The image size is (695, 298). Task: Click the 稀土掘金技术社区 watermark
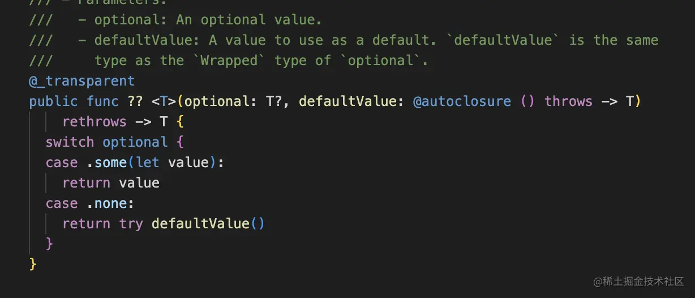point(638,281)
